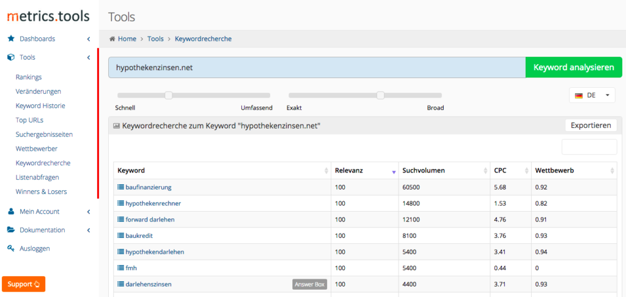This screenshot has height=297, width=626.
Task: Click the Dokumentation folder icon
Action: point(11,230)
